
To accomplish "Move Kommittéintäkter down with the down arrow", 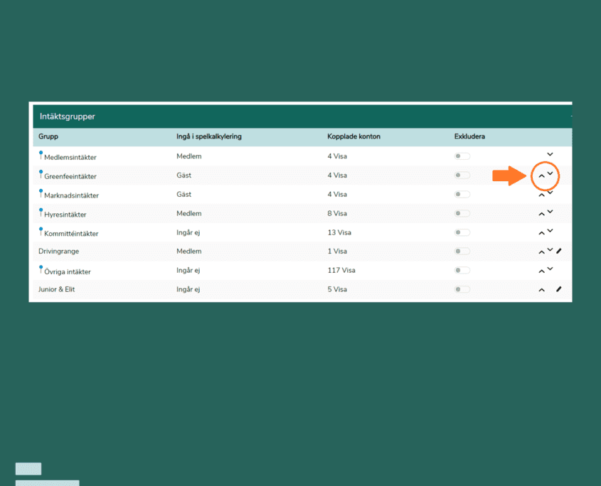I will [550, 230].
